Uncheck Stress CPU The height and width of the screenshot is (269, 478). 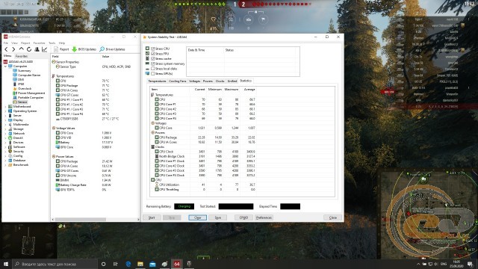(153, 49)
